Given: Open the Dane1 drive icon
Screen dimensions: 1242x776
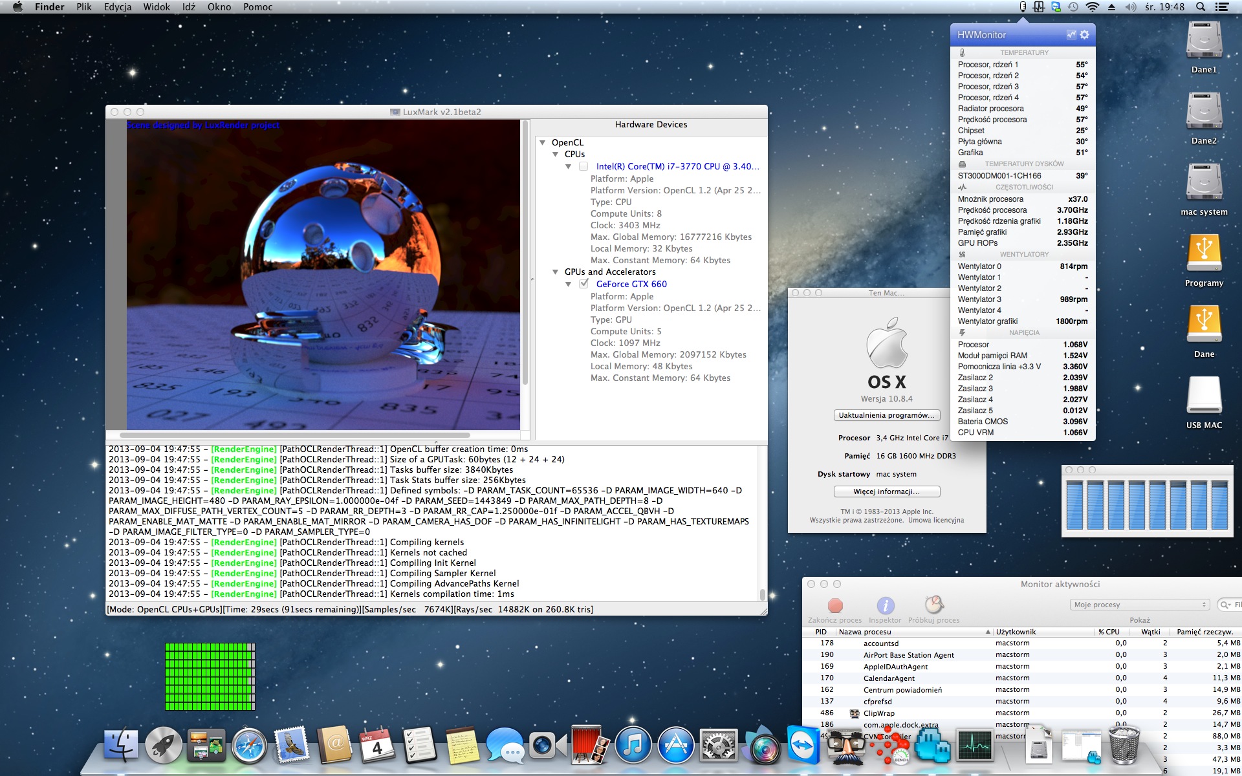Looking at the screenshot, I should point(1204,40).
